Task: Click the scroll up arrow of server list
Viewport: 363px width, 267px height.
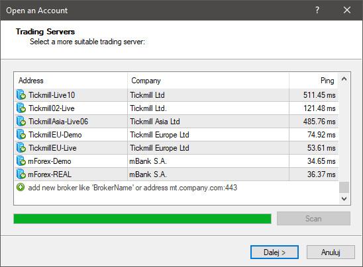Action: point(344,79)
